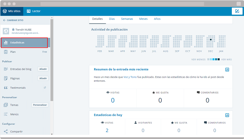Screen dimensions: 244x139
Task: Click the Compartir share icon
Action: click(x=6, y=131)
